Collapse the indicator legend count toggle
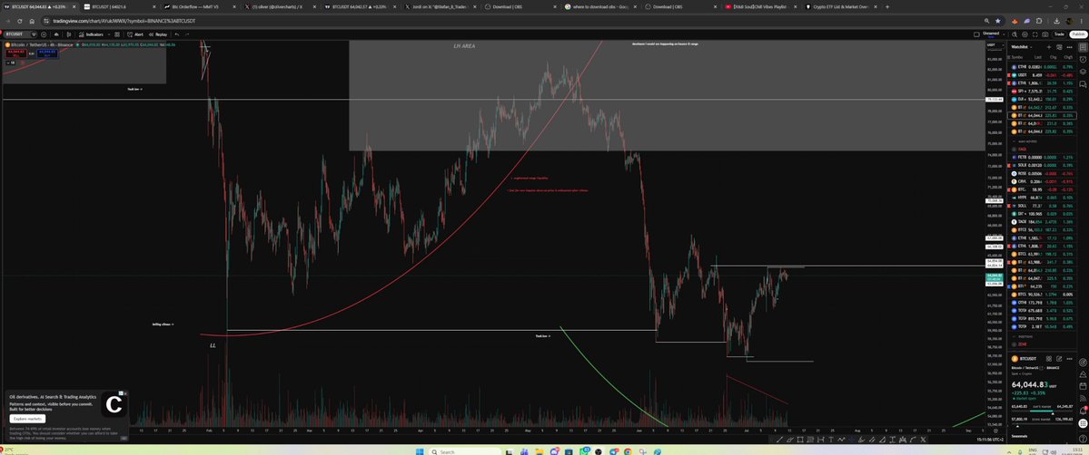This screenshot has width=1089, height=455. (10, 63)
